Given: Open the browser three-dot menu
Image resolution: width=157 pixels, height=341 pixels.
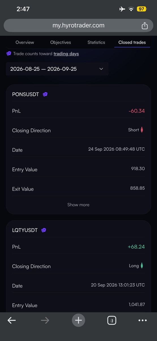Looking at the screenshot, I should tap(143, 321).
